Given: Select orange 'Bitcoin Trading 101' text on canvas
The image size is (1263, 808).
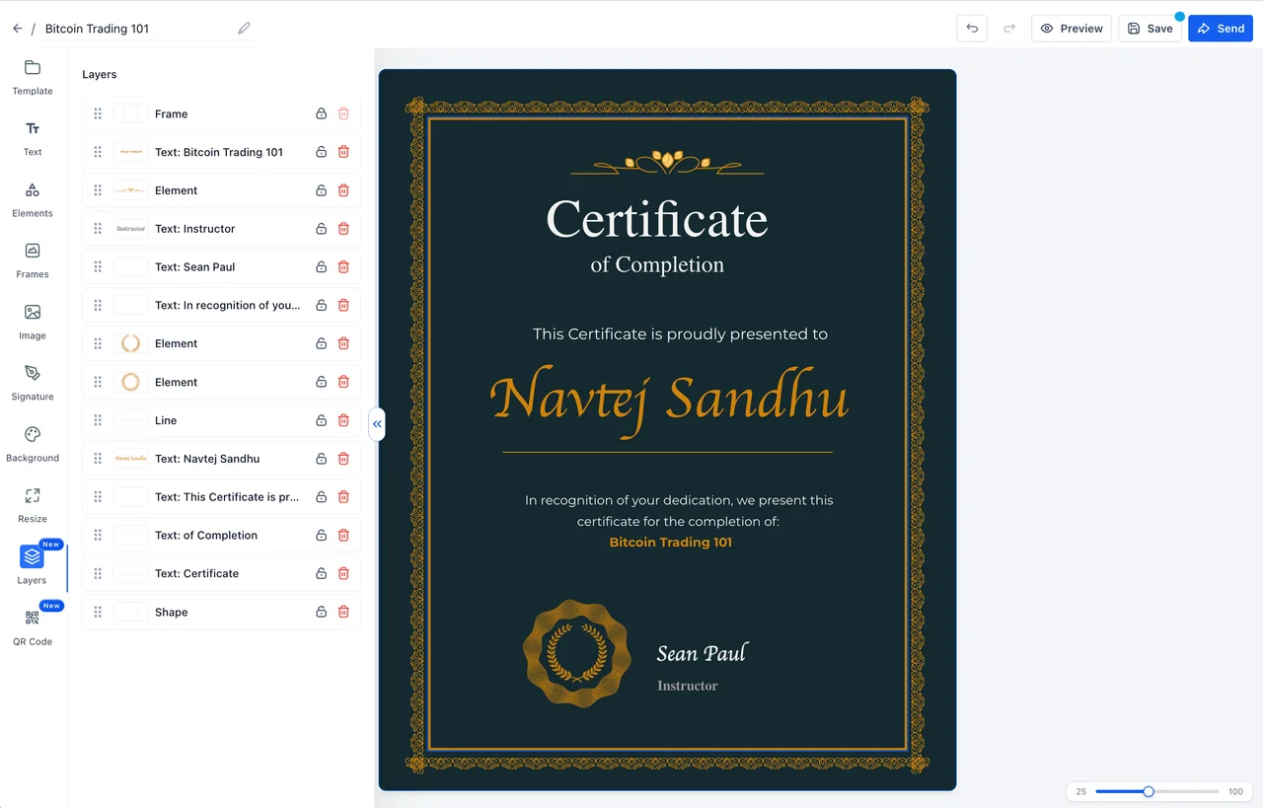Looking at the screenshot, I should pos(671,543).
